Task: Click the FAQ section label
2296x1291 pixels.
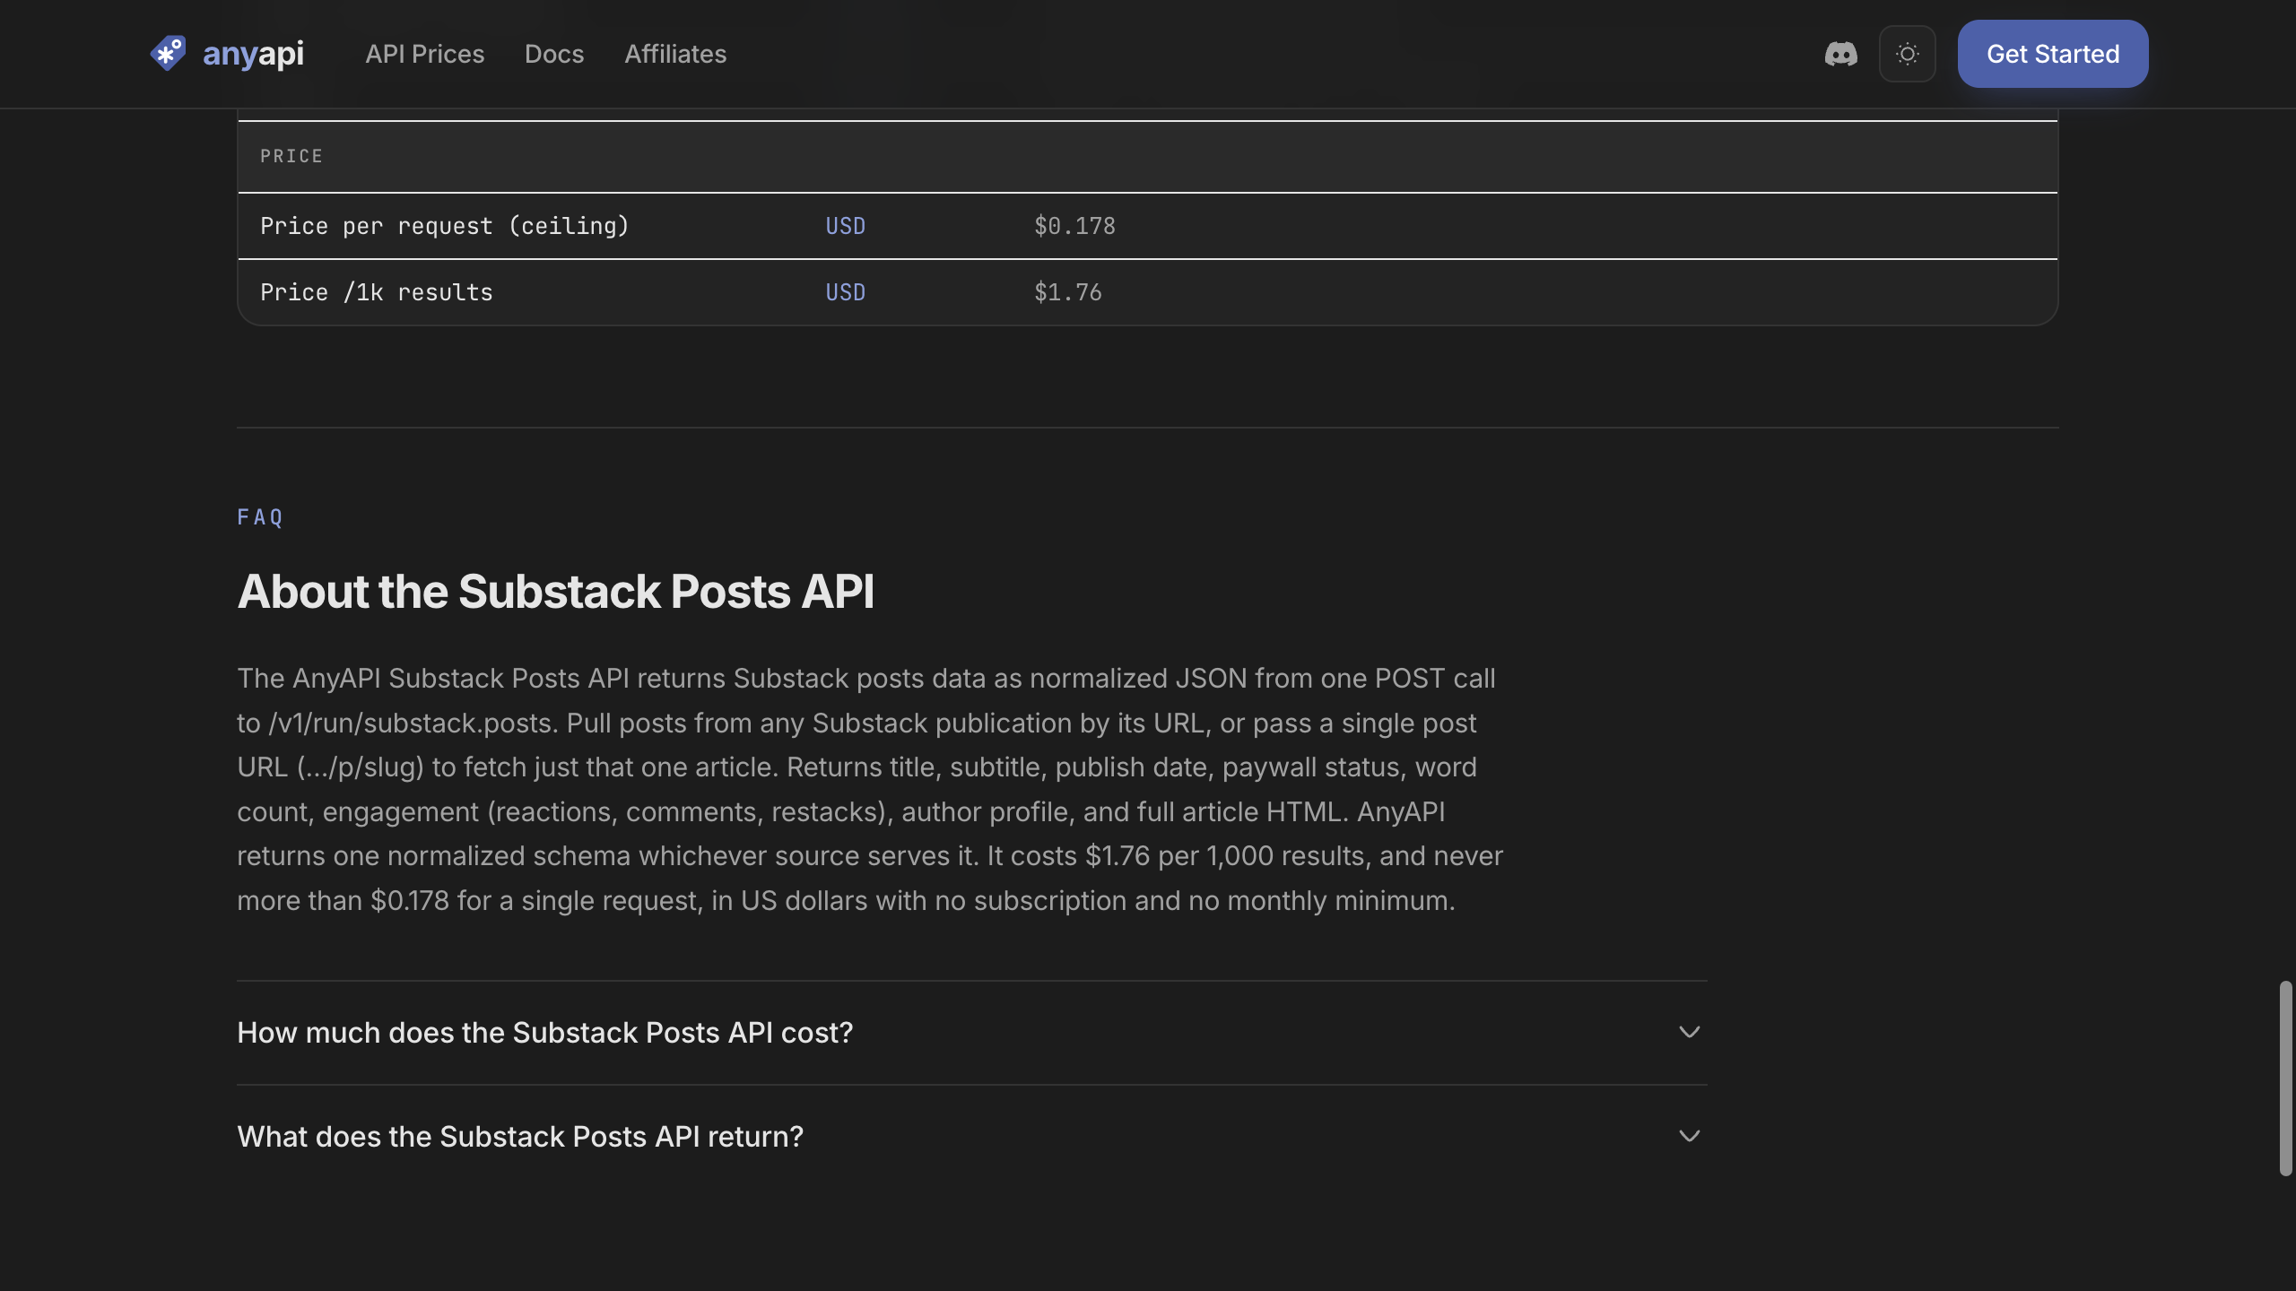Action: 260,517
